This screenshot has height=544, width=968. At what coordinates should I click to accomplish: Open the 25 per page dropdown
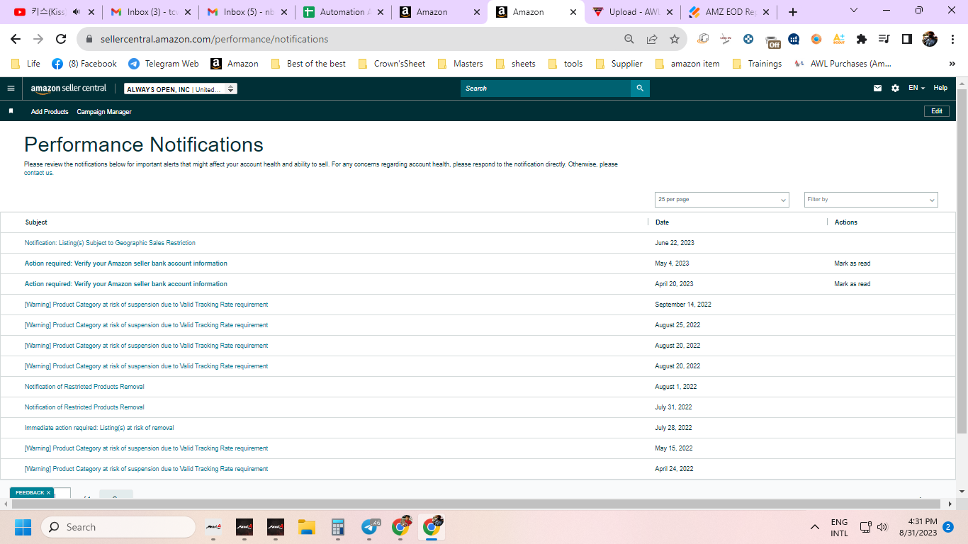722,200
